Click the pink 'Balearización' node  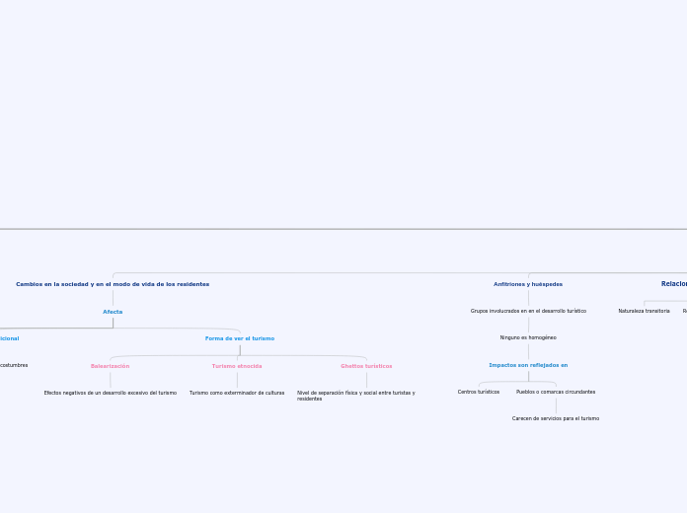click(110, 366)
